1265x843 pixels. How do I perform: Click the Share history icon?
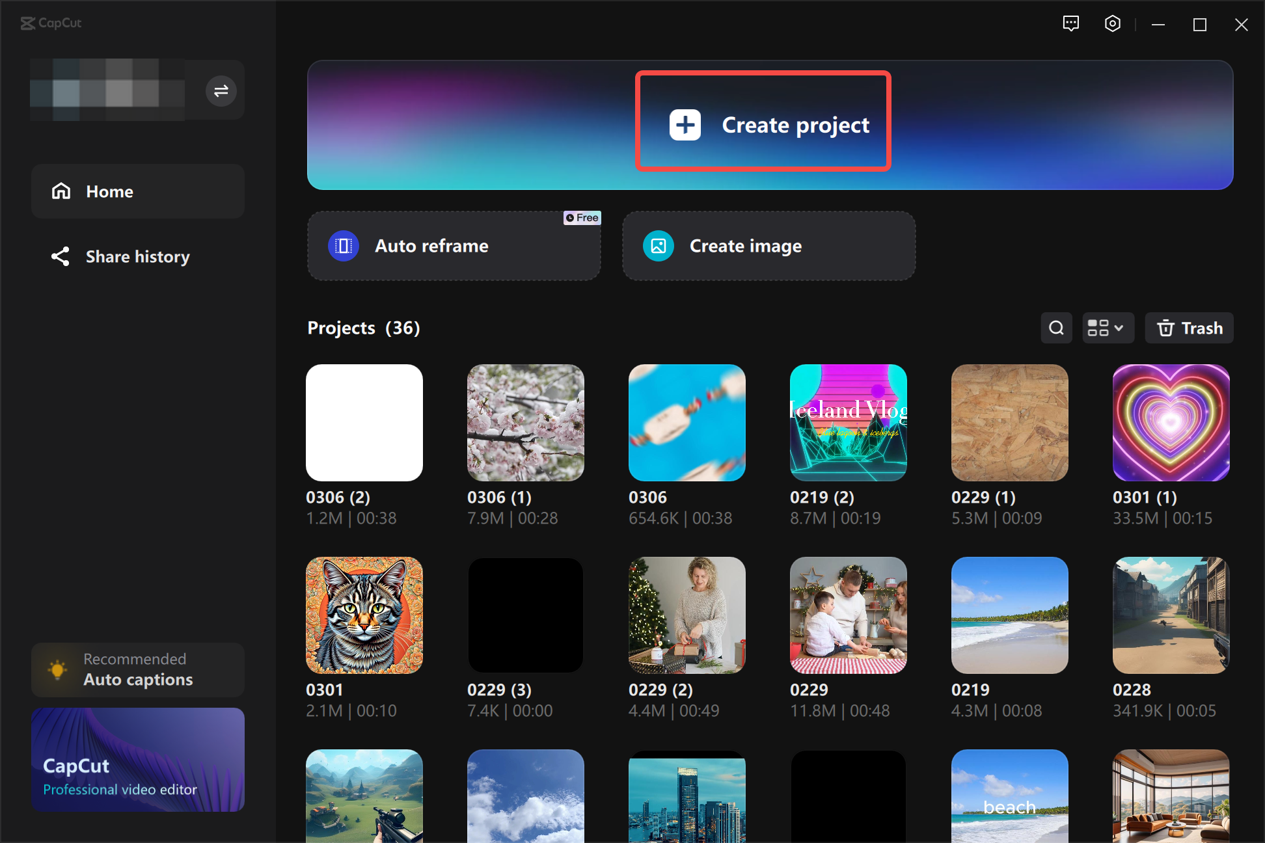61,256
